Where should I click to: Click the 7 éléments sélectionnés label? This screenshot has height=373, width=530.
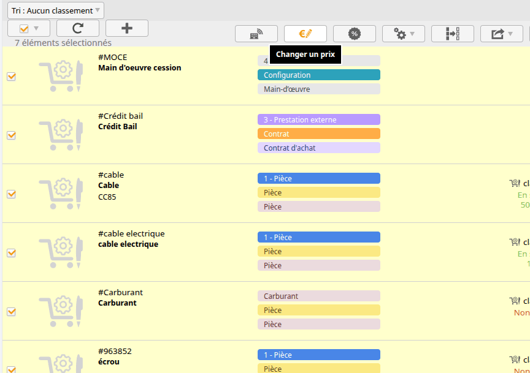[63, 43]
